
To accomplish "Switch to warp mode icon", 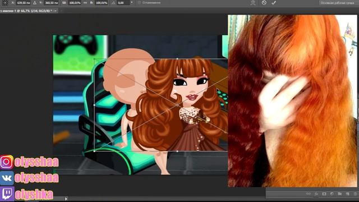I will click(x=253, y=3).
